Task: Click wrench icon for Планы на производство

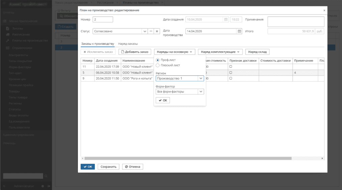Action: [x=8, y=40]
